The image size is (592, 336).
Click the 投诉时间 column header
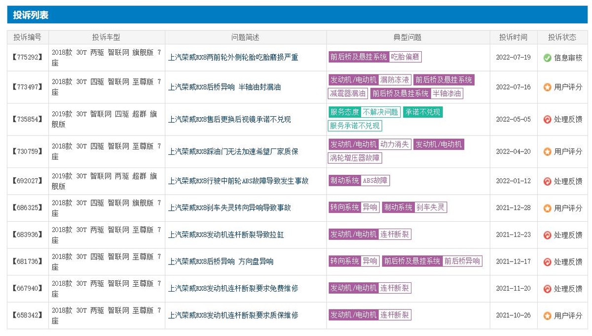514,37
